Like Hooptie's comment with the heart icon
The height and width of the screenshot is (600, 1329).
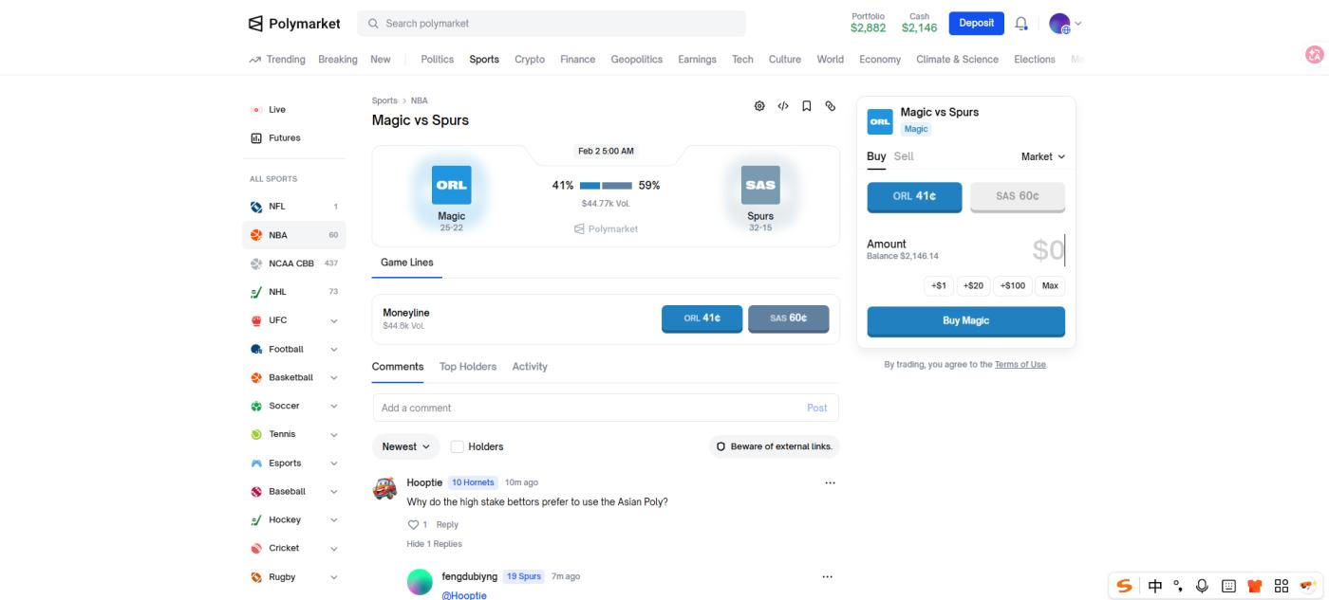(413, 524)
